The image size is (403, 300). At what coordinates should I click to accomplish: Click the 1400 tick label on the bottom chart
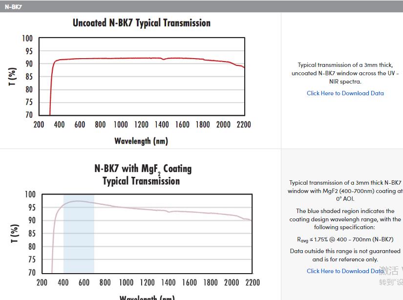click(168, 282)
